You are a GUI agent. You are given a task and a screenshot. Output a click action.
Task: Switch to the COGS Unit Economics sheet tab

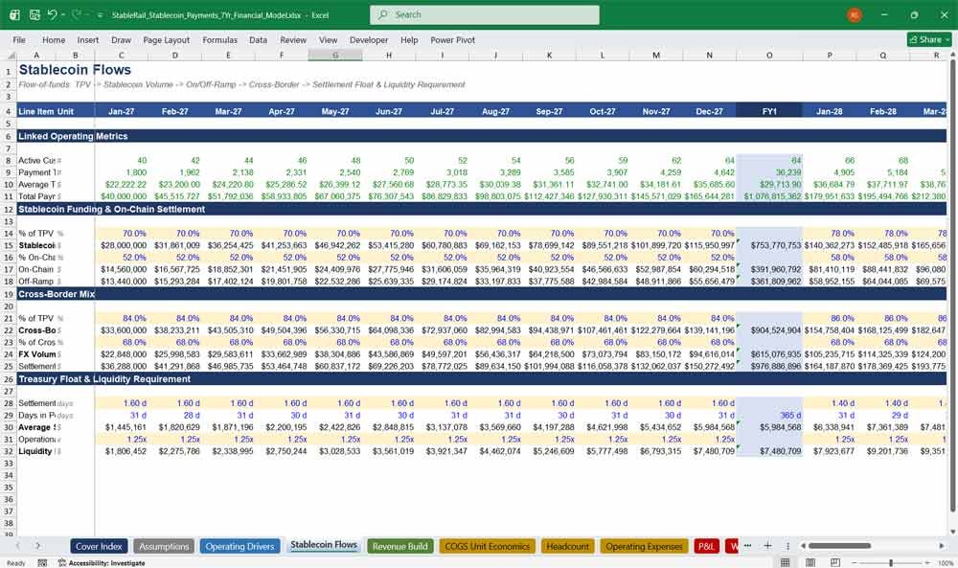487,546
